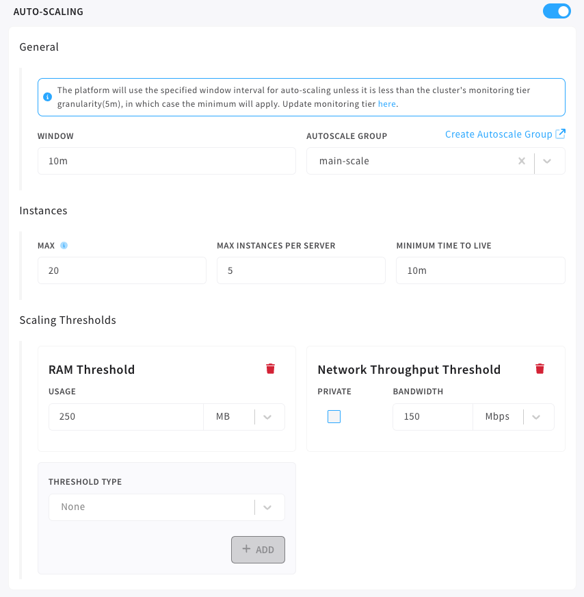
Task: Check the Private checkbox
Action: click(334, 416)
